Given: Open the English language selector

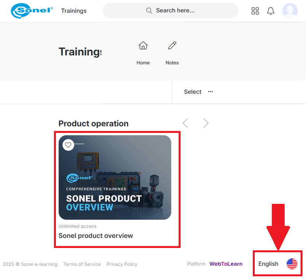Looking at the screenshot, I should (268, 264).
